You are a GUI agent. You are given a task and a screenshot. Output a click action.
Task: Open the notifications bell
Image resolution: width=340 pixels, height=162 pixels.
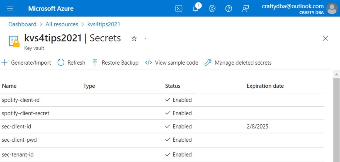[196, 8]
